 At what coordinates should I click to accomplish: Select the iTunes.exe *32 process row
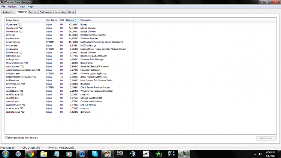pos(69,25)
